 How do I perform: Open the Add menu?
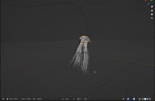[x=34, y=99]
